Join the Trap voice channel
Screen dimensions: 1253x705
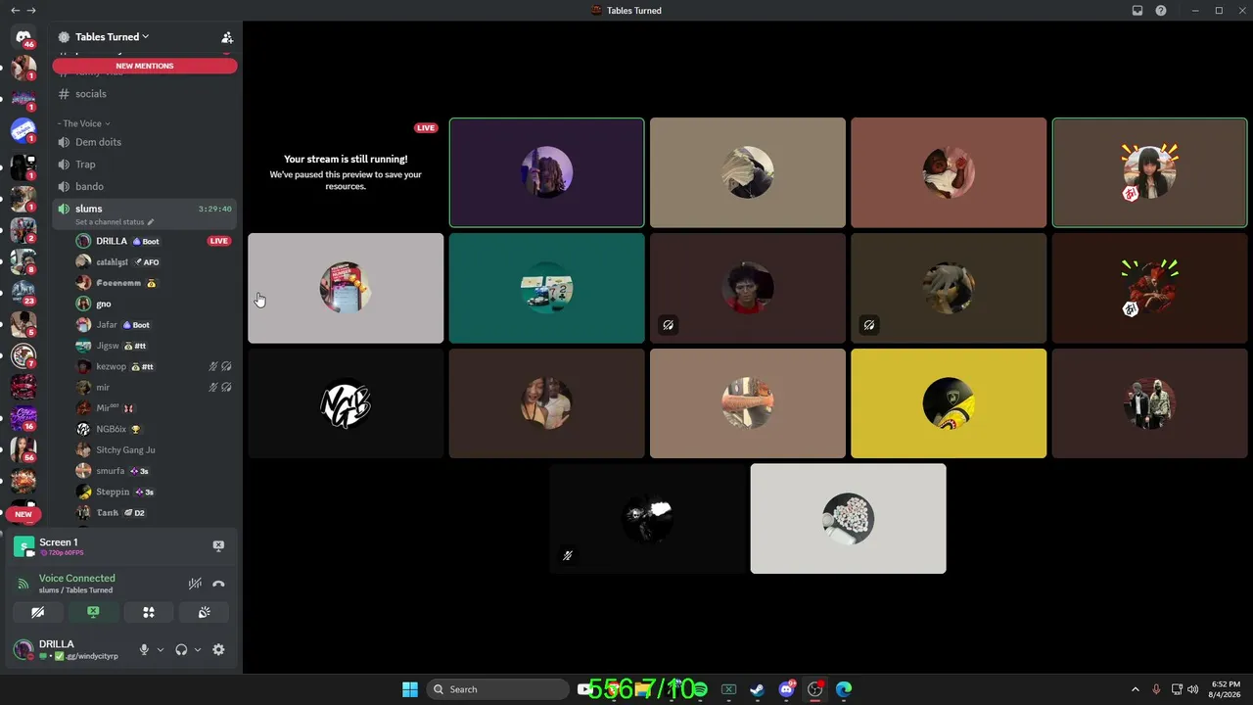point(145,164)
